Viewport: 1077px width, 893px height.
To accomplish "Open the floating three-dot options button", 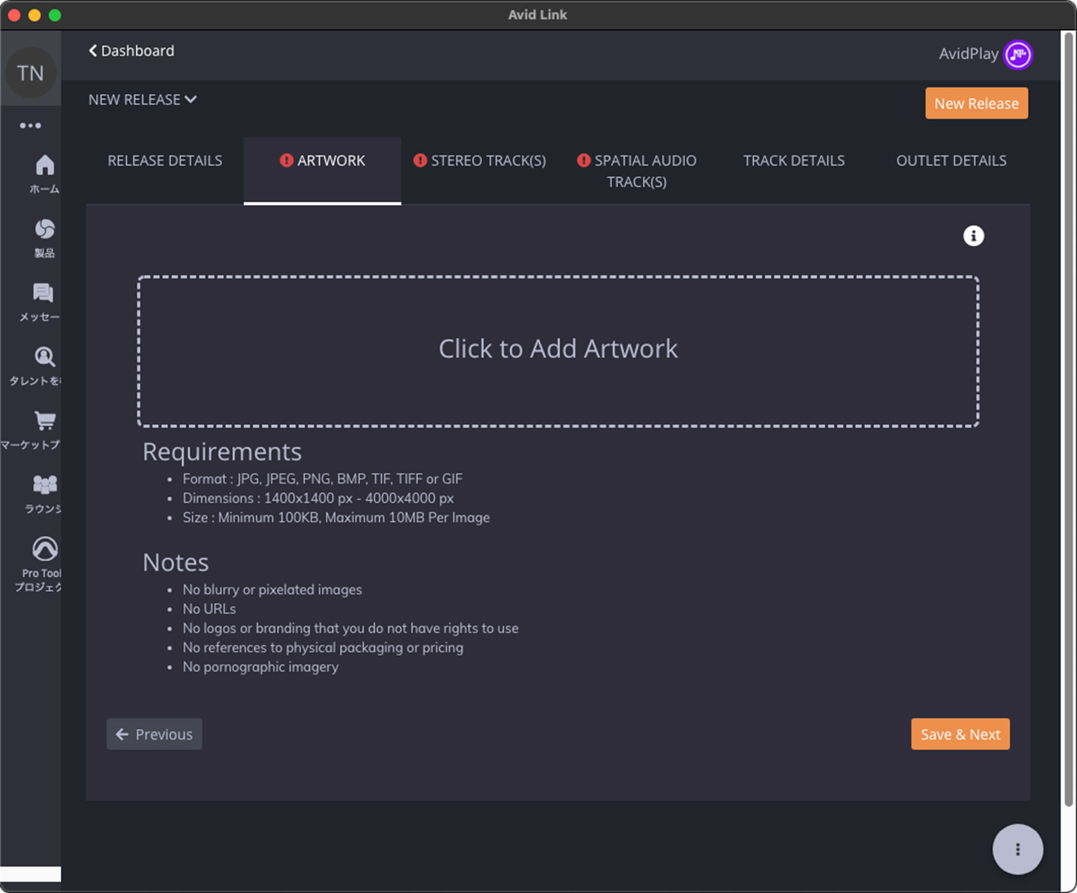I will click(x=1017, y=849).
